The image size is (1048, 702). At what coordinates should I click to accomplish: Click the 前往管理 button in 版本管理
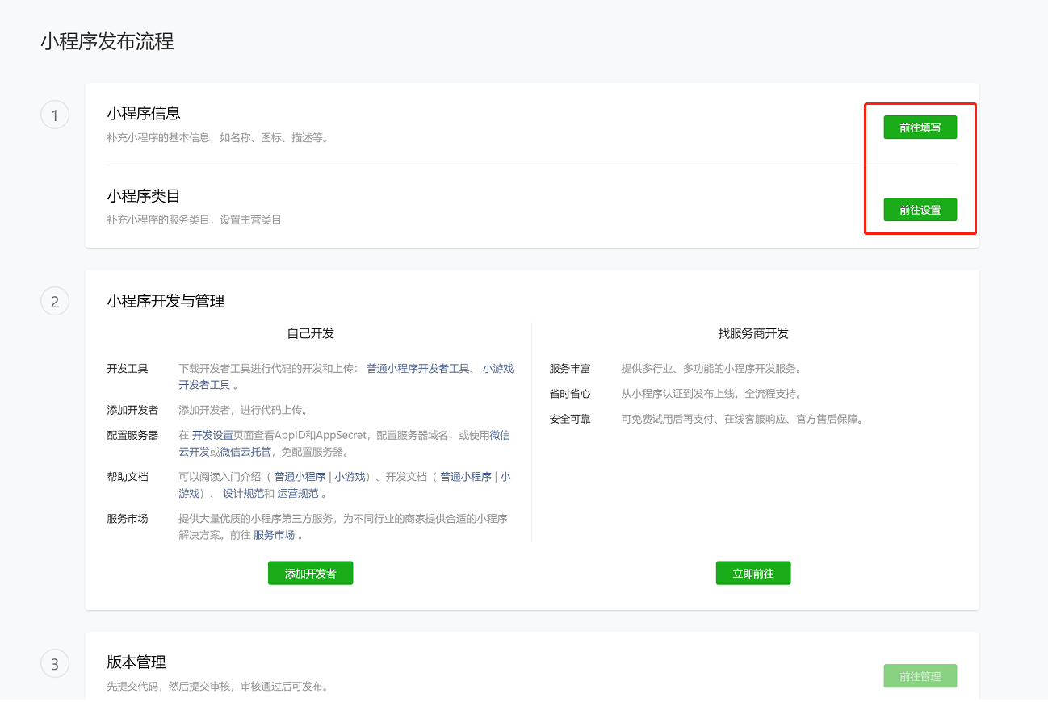[x=920, y=676]
